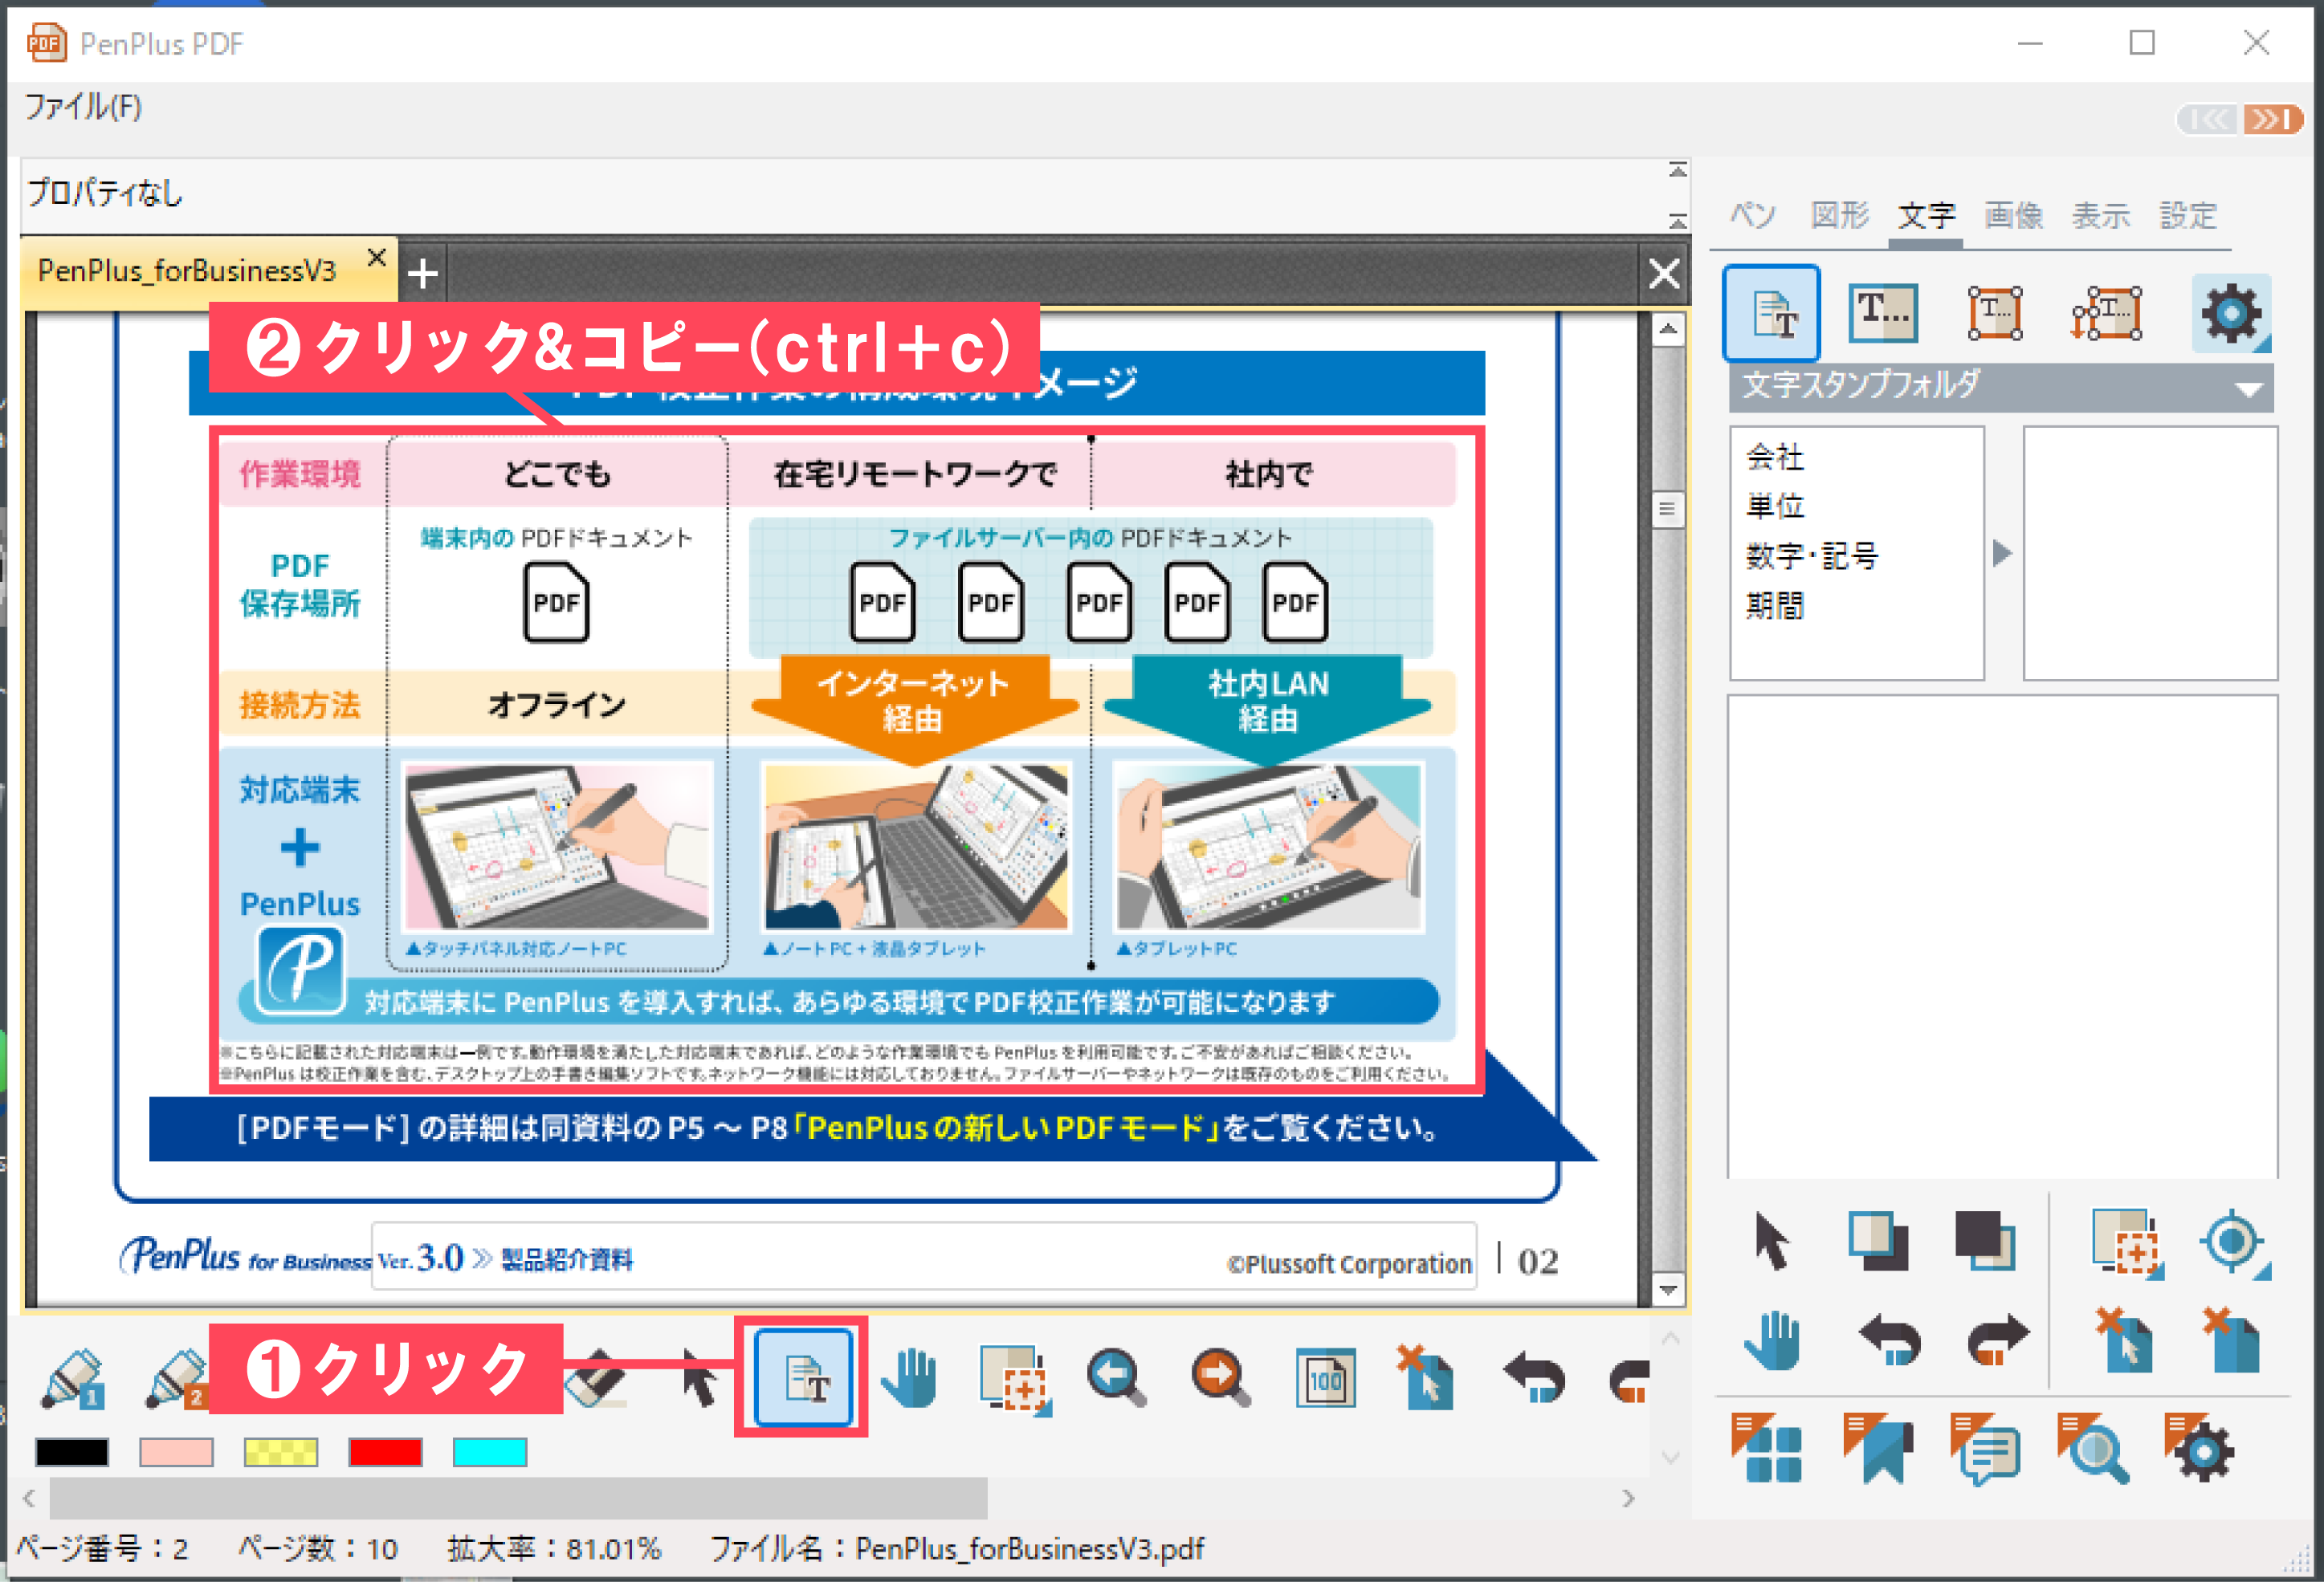Open text tool settings gear icon
2324x1582 pixels.
(x=2231, y=313)
